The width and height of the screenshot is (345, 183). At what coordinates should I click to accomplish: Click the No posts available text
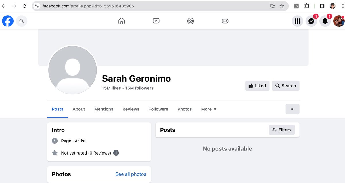click(x=227, y=149)
